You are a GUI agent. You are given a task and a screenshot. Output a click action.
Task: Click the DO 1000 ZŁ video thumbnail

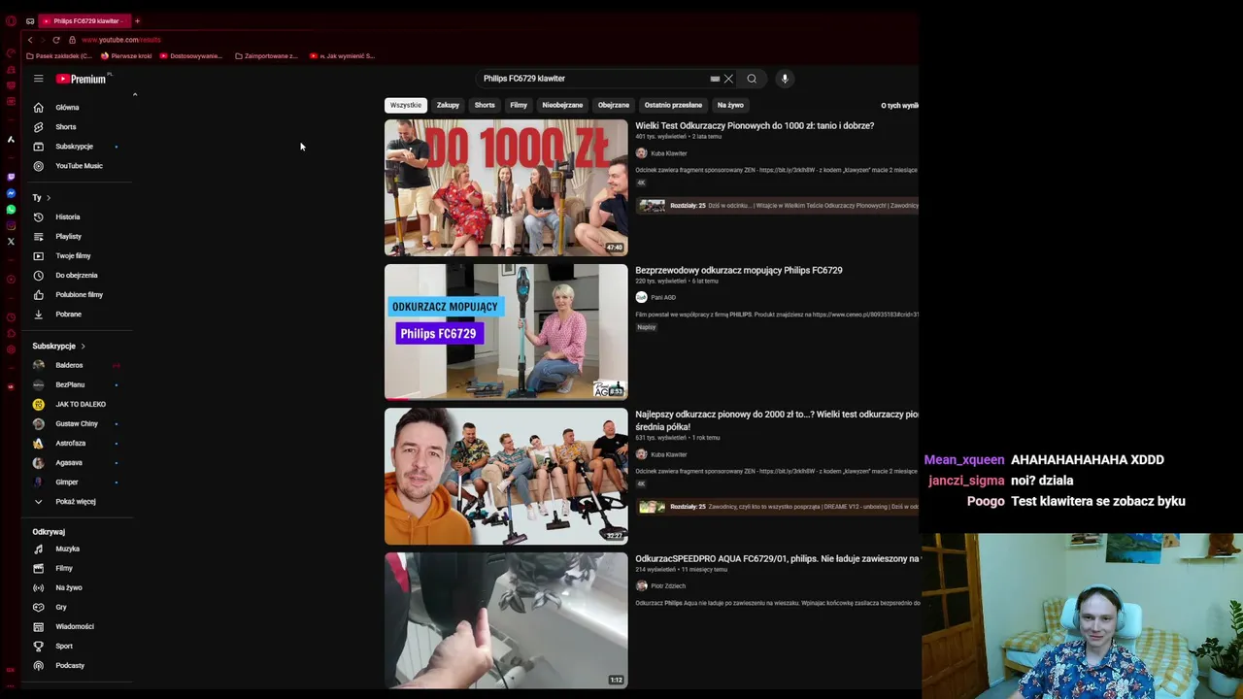(x=506, y=187)
